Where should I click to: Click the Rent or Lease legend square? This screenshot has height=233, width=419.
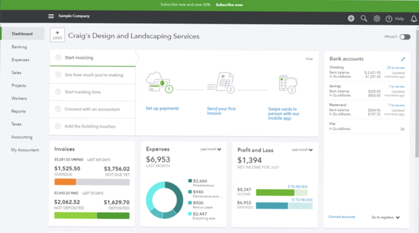tap(190, 203)
